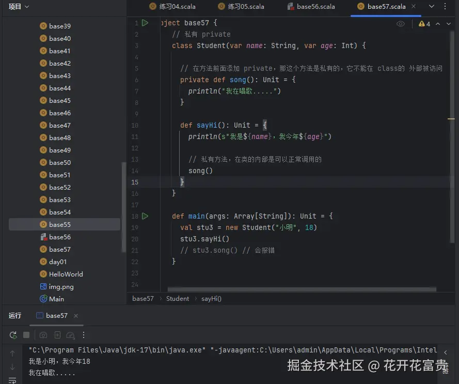Switch to 练习05.scala tab

[x=241, y=6]
